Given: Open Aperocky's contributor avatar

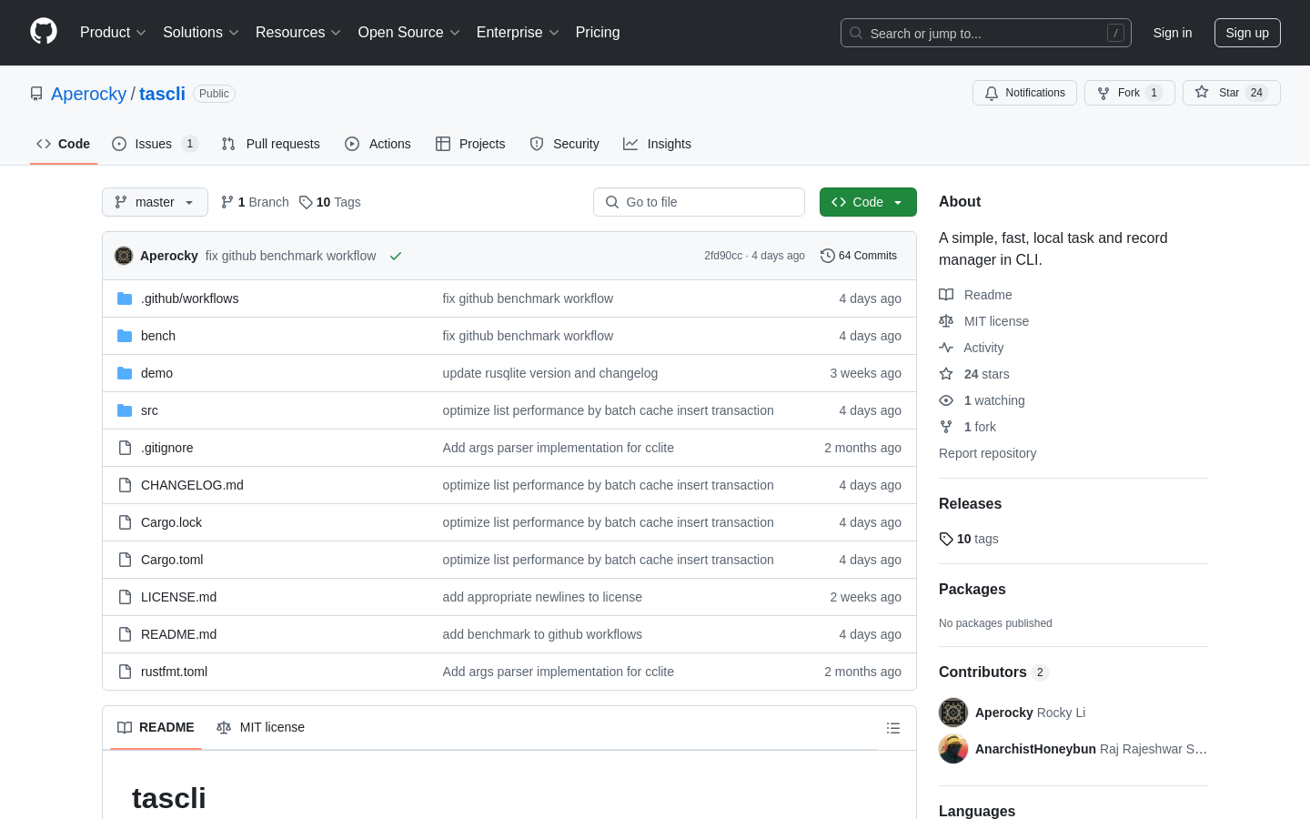Looking at the screenshot, I should pos(953,713).
